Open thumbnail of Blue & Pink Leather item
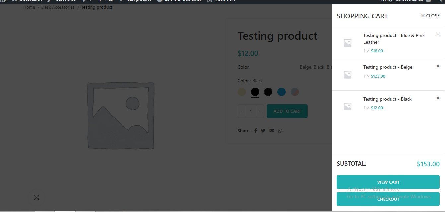 point(347,43)
